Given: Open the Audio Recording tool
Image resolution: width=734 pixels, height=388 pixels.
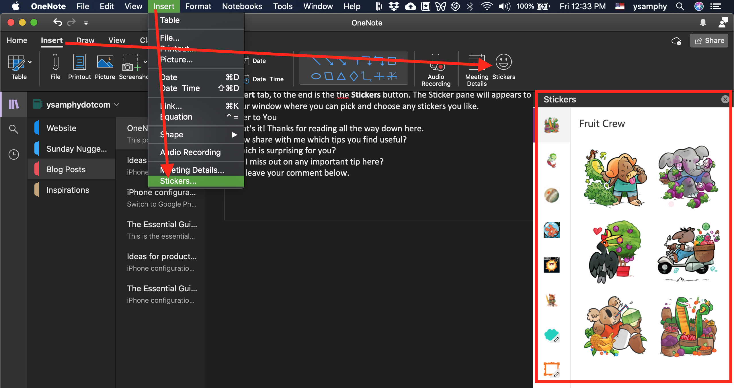Looking at the screenshot, I should point(436,70).
